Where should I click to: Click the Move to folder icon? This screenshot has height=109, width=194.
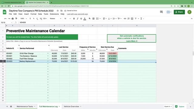pyautogui.click(x=61, y=11)
